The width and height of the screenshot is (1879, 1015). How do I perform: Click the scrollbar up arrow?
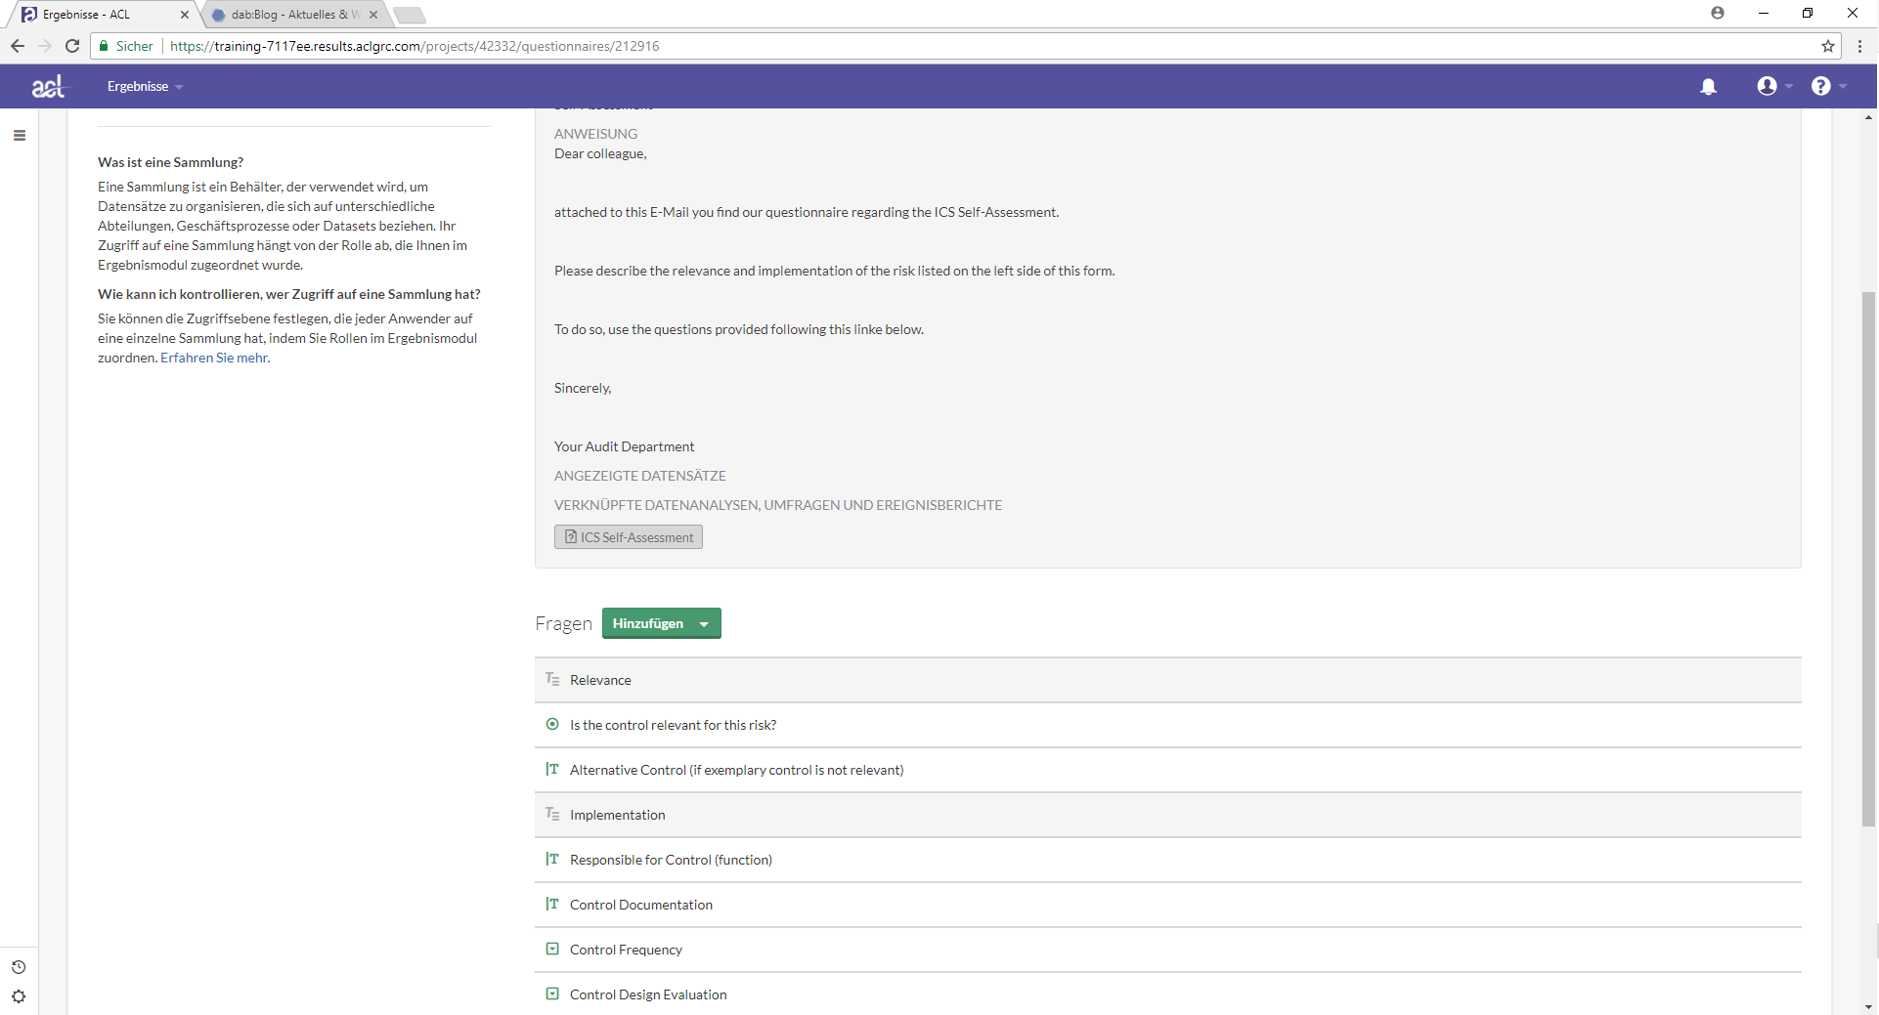pyautogui.click(x=1868, y=117)
